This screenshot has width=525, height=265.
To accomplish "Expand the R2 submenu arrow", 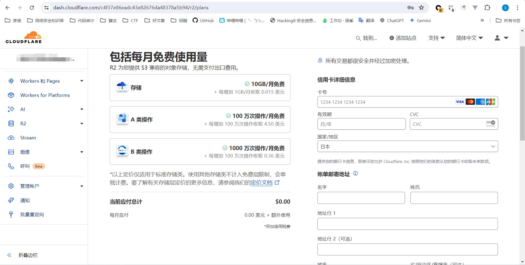I will click(x=82, y=124).
